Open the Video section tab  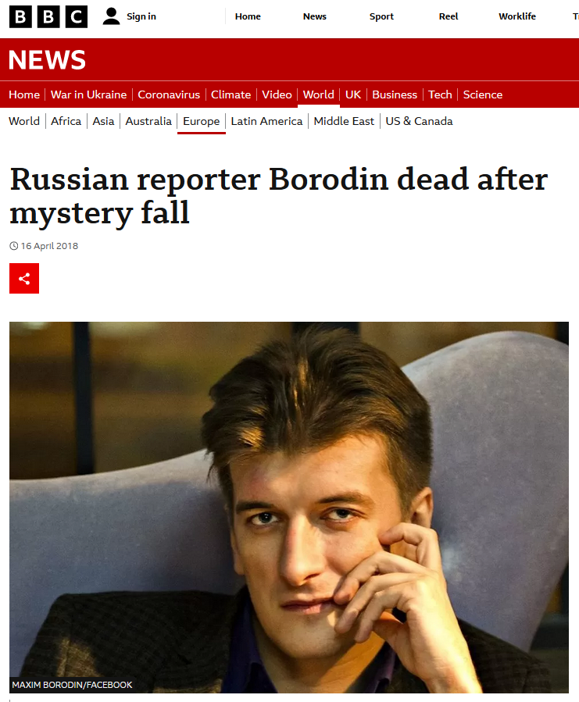(x=277, y=94)
